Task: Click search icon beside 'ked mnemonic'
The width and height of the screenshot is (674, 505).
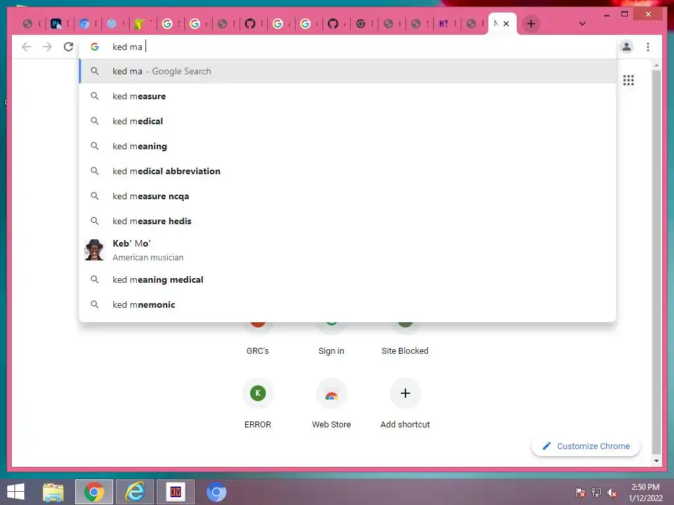Action: [95, 304]
